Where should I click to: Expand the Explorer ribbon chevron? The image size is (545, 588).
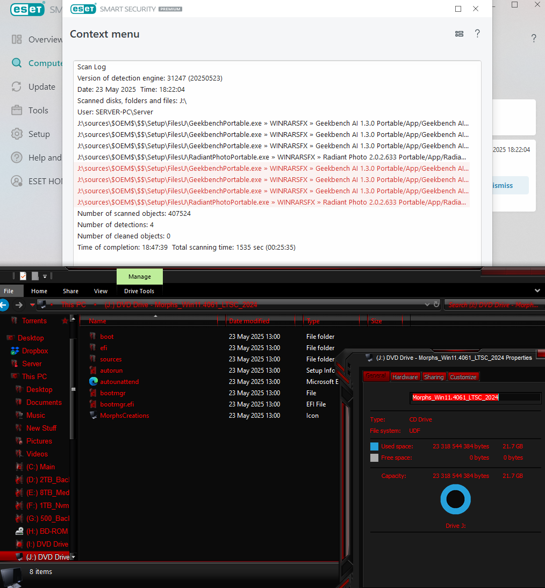tap(537, 291)
